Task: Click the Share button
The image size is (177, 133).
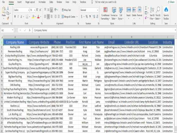Action: [171, 2]
